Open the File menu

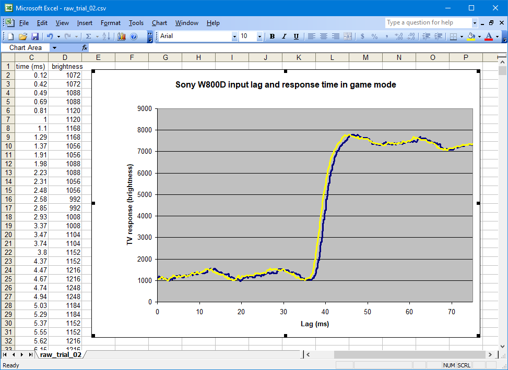click(24, 23)
